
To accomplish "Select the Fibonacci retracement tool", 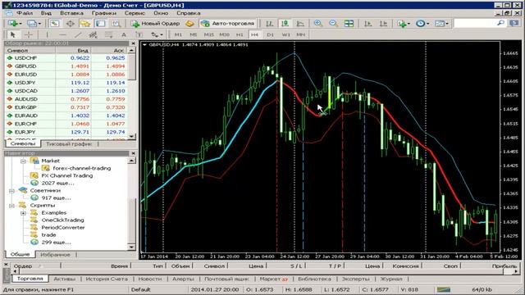I will (108, 34).
